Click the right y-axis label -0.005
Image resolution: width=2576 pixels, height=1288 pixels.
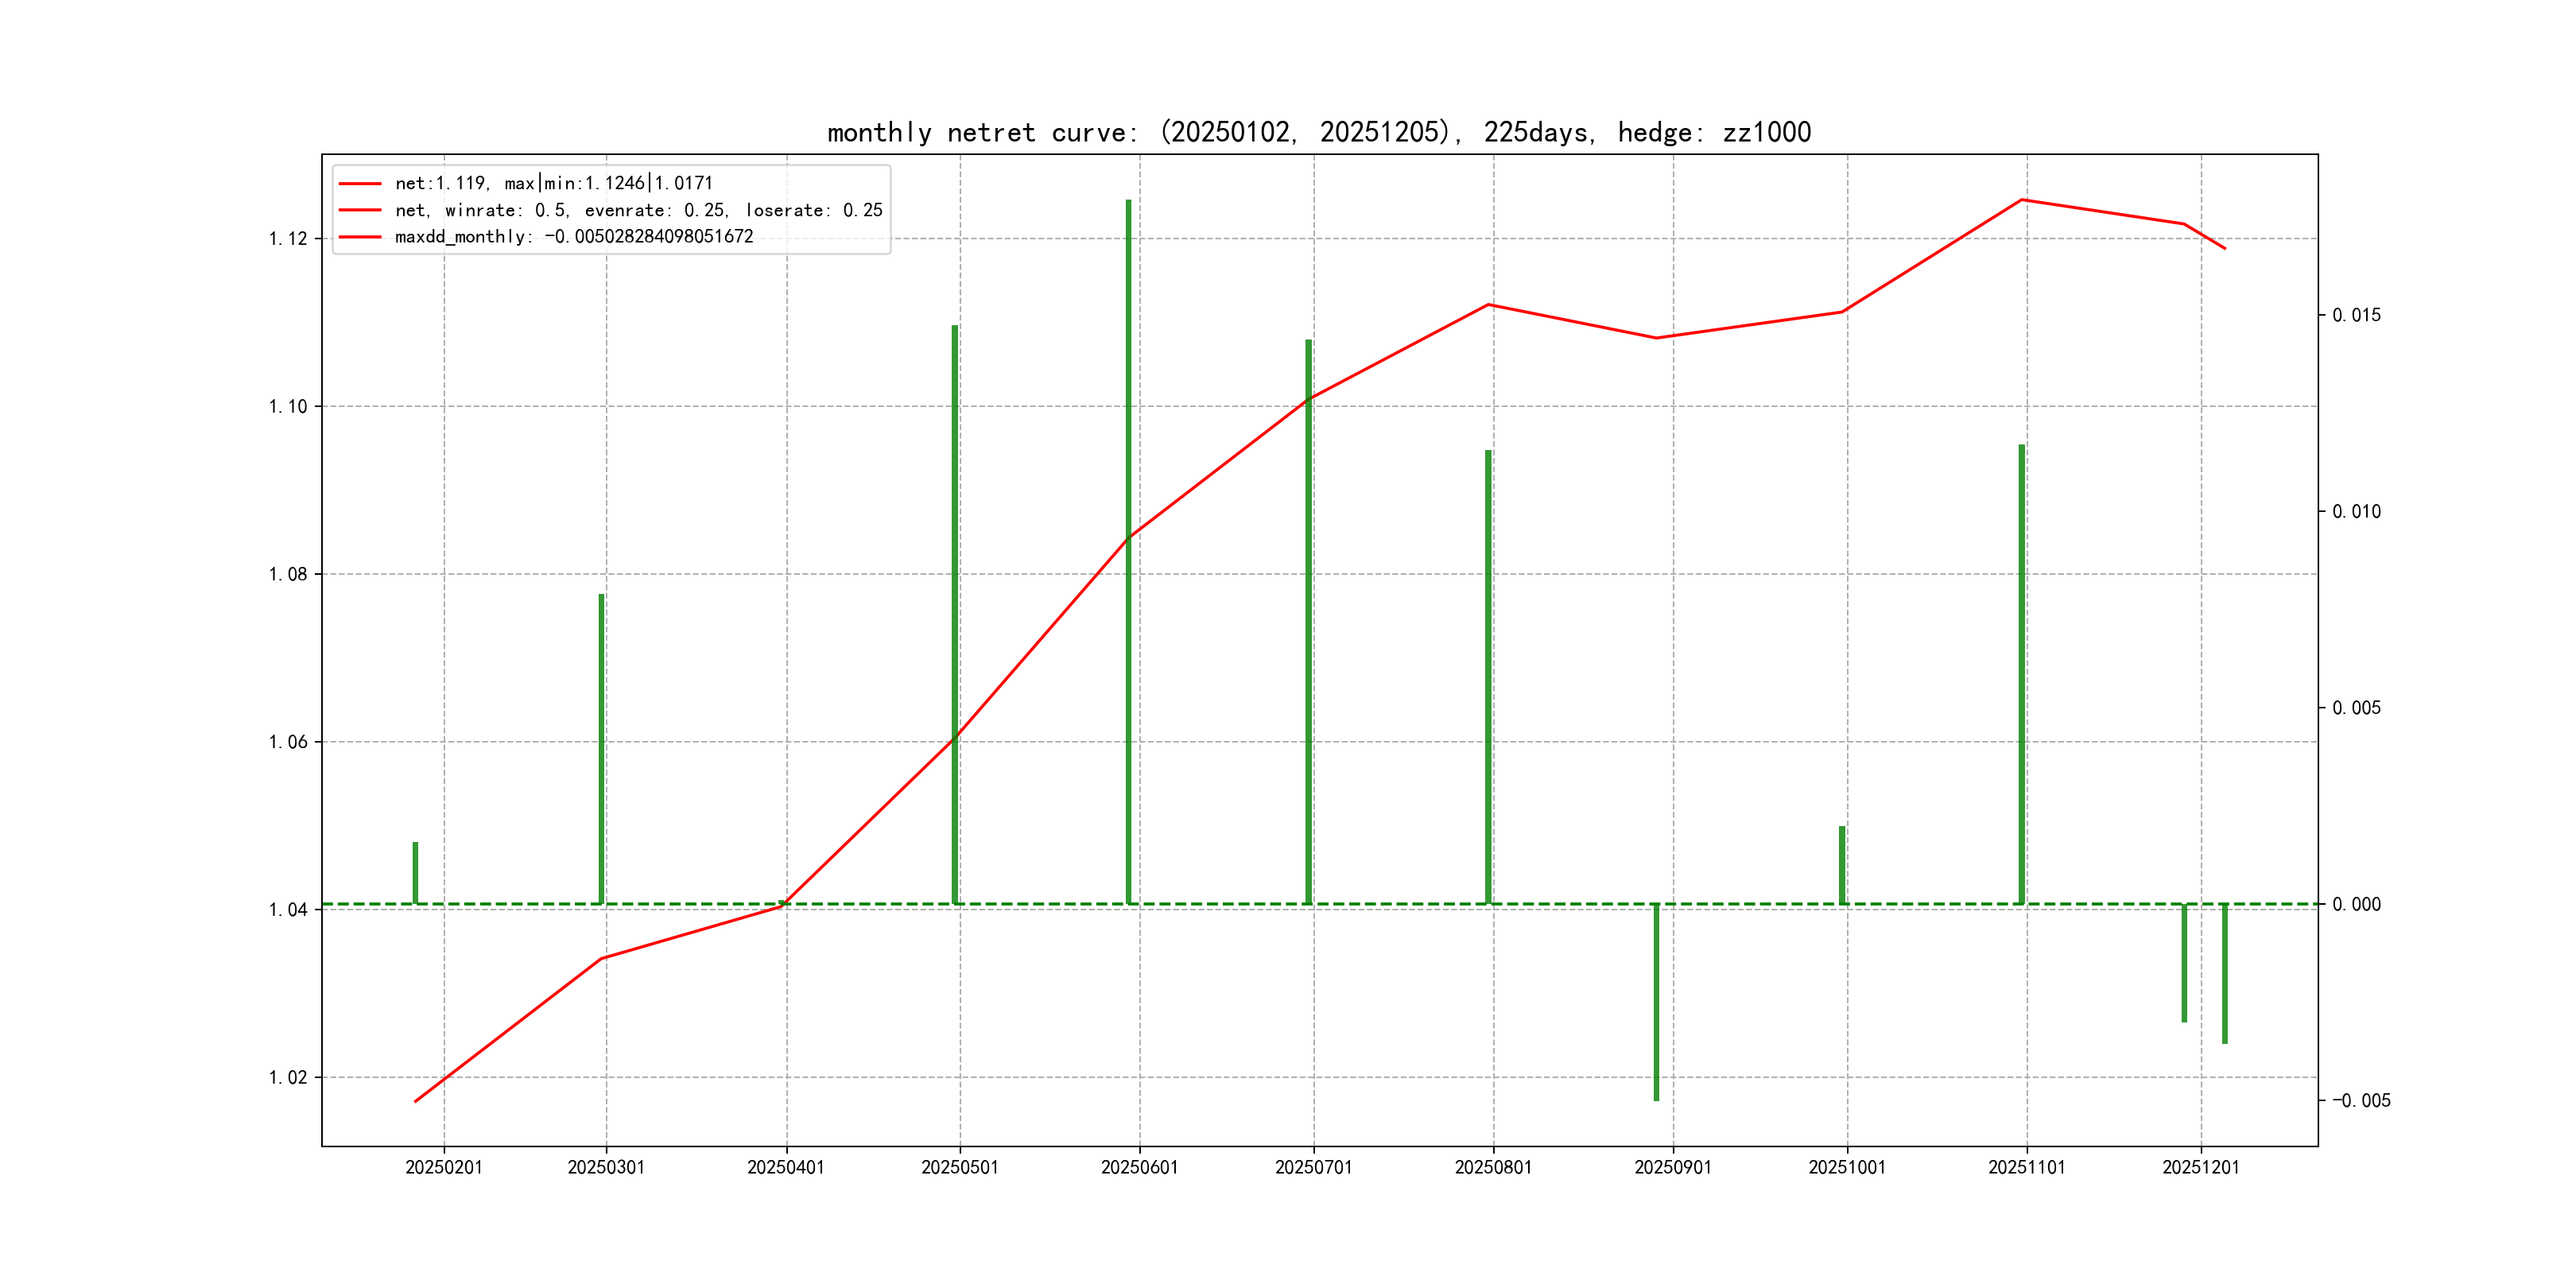click(x=2361, y=1101)
